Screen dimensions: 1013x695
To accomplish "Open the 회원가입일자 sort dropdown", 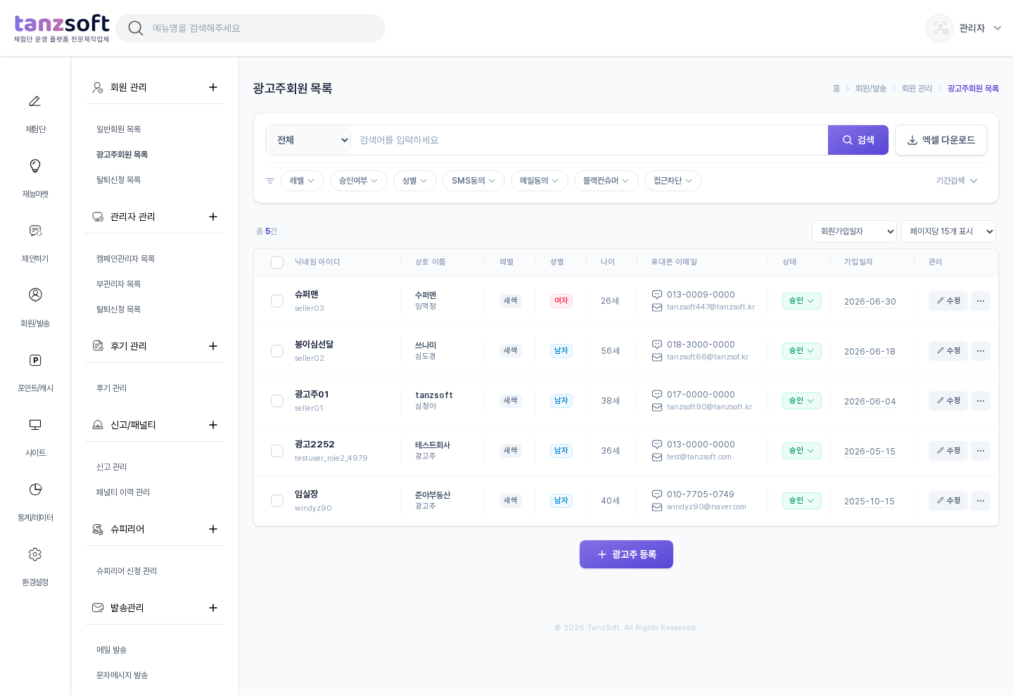I will (x=854, y=231).
